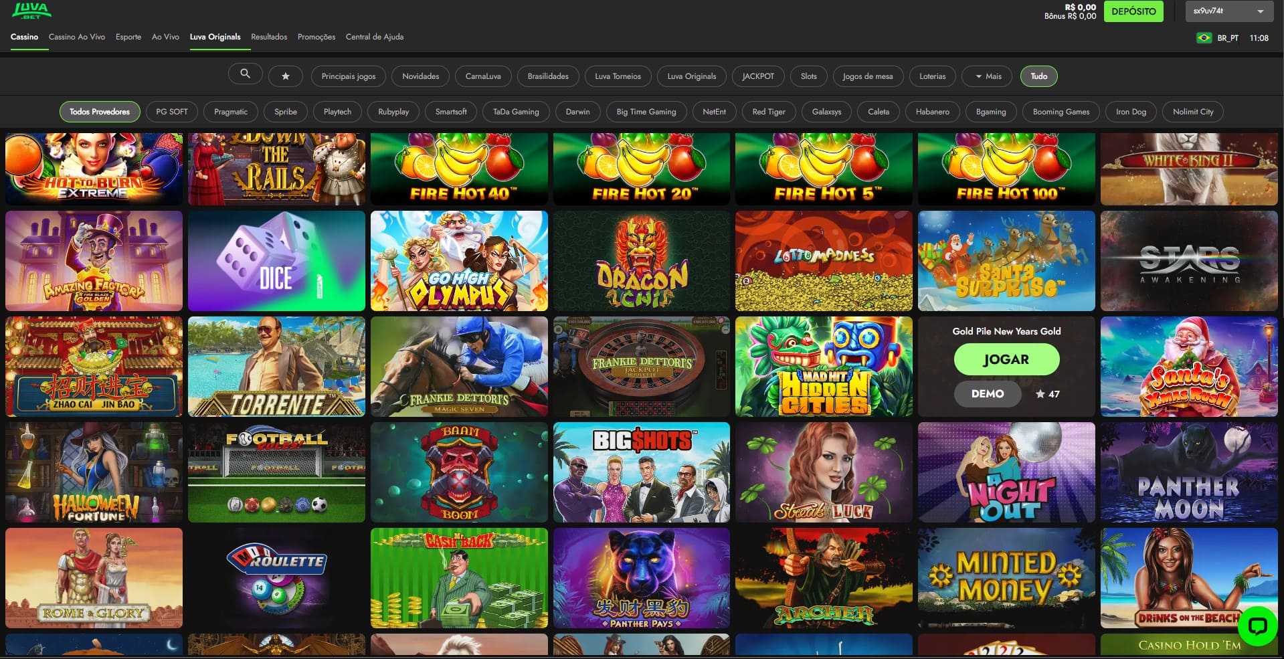Filter by Big Time Gaming provider
Image resolution: width=1284 pixels, height=659 pixels.
tap(646, 112)
